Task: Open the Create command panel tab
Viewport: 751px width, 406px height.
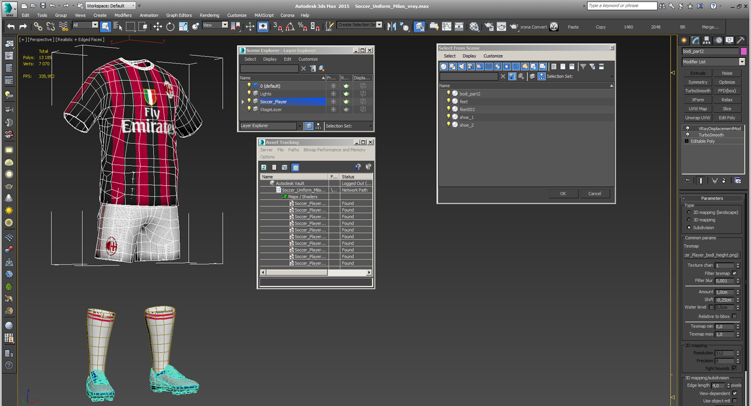Action: (x=685, y=40)
